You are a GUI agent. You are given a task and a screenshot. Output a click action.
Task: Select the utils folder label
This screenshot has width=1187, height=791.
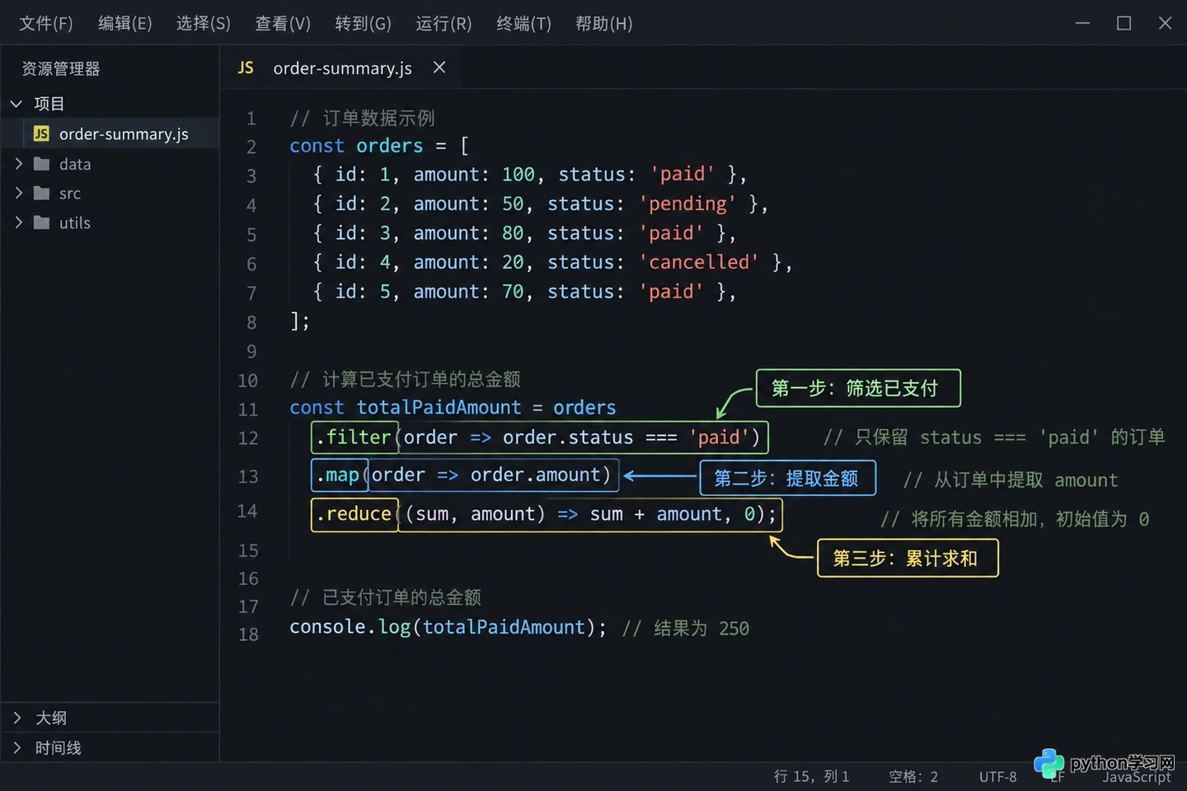[x=75, y=223]
